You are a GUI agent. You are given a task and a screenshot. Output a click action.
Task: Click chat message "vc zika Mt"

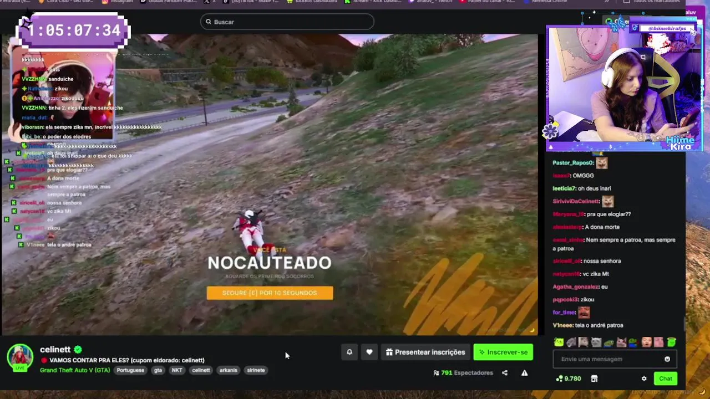(x=596, y=274)
